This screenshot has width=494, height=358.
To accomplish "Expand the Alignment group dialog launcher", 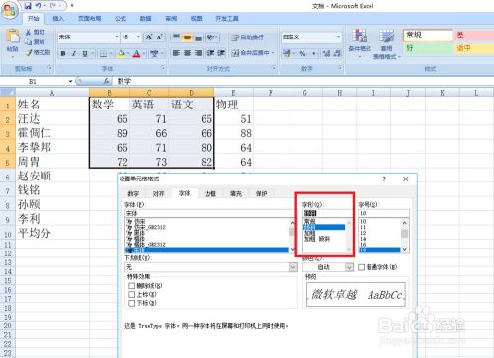I will click(274, 68).
